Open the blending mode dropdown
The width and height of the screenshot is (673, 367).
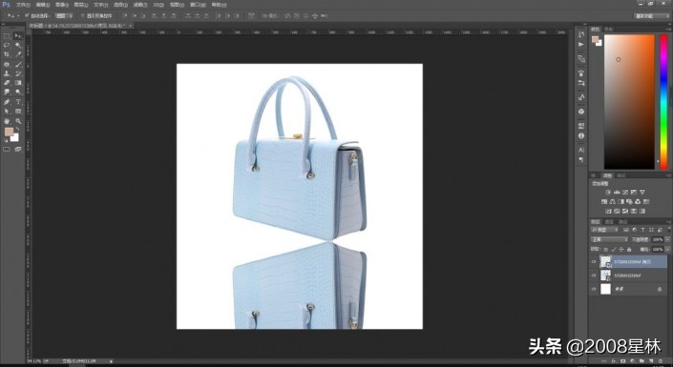point(609,239)
